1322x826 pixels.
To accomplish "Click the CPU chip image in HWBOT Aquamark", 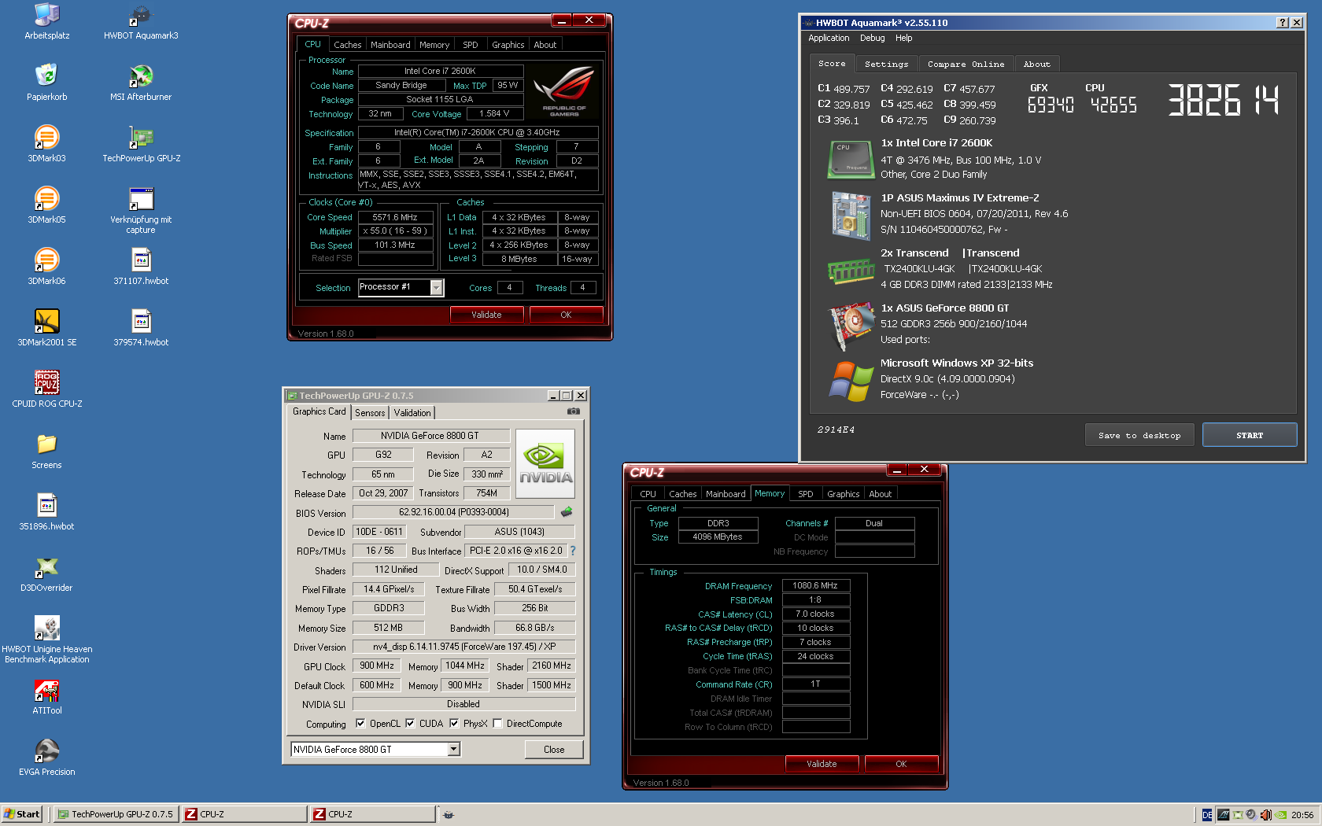I will pos(851,159).
